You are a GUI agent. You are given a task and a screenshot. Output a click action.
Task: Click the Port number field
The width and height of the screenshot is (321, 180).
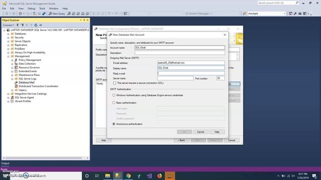tap(221, 78)
